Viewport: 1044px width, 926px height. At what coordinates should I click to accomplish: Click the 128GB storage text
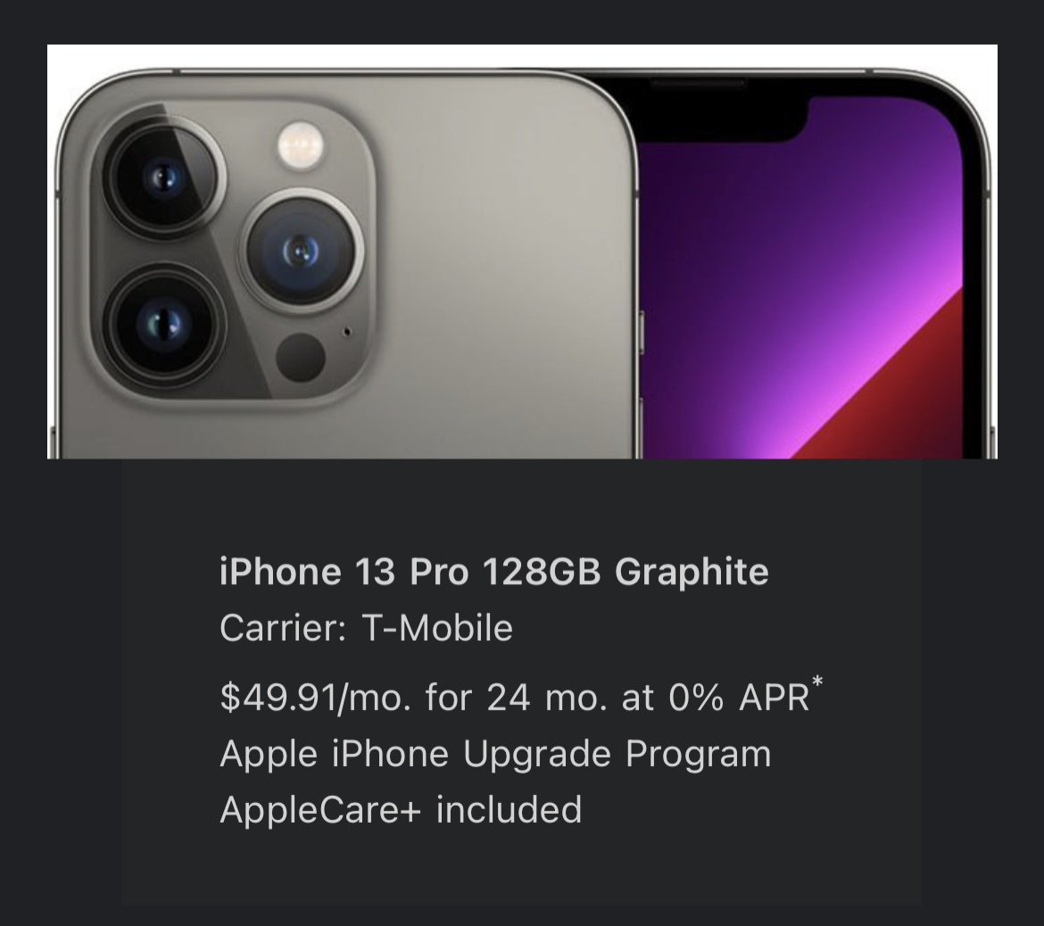click(542, 572)
